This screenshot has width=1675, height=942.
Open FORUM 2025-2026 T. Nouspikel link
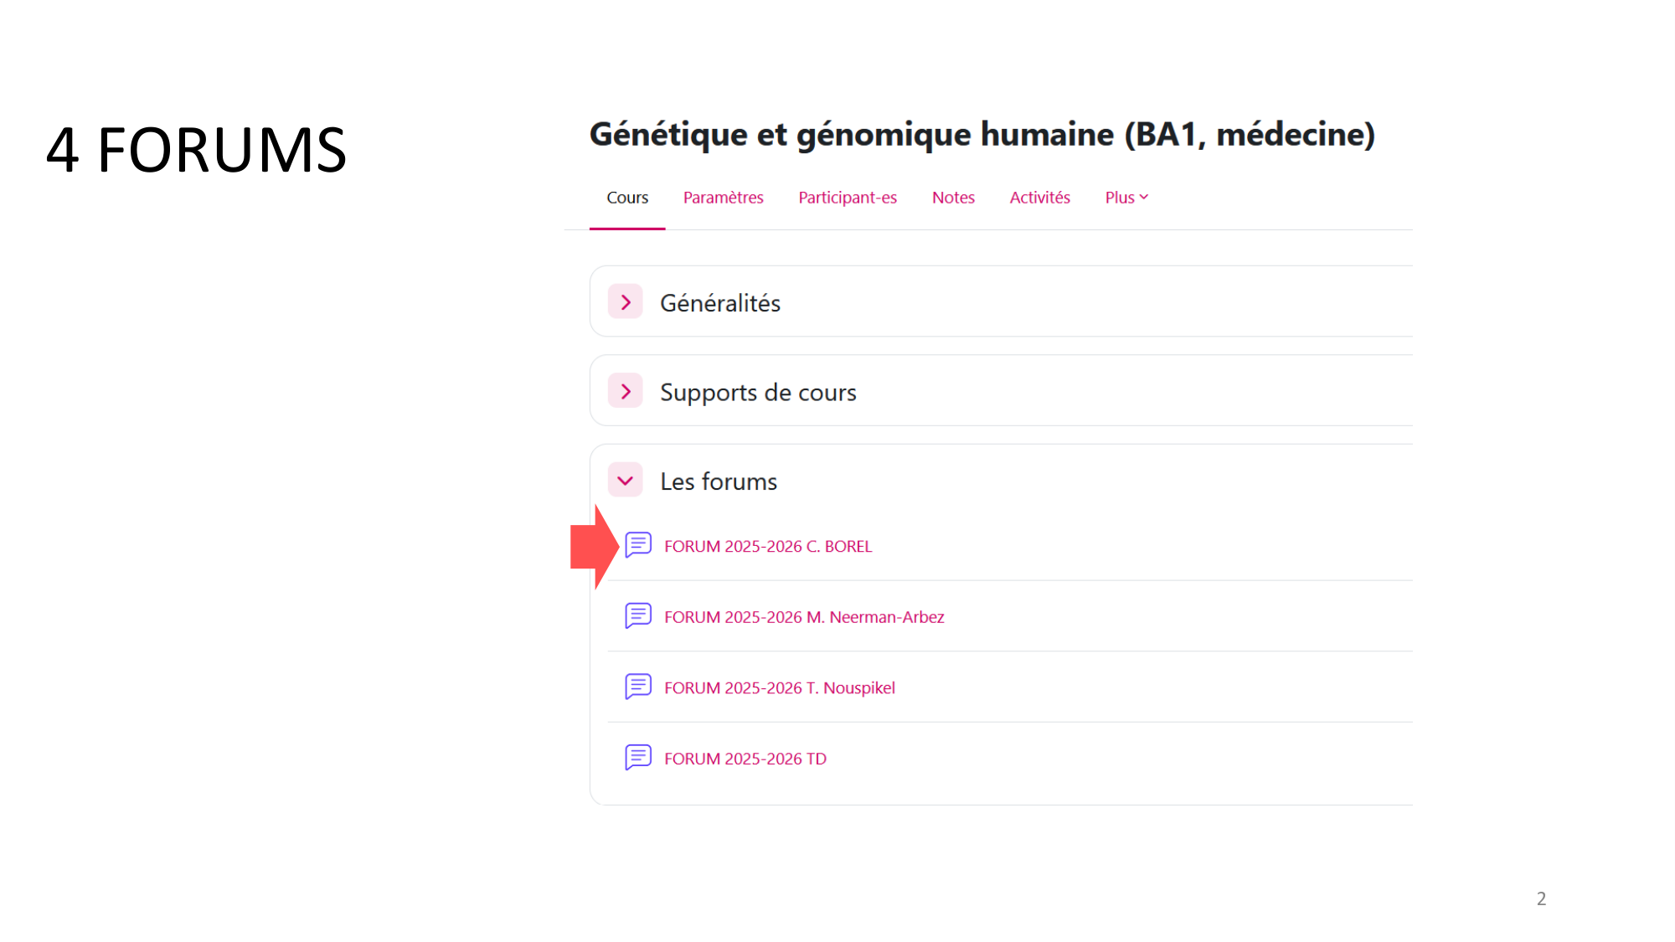[x=779, y=688]
